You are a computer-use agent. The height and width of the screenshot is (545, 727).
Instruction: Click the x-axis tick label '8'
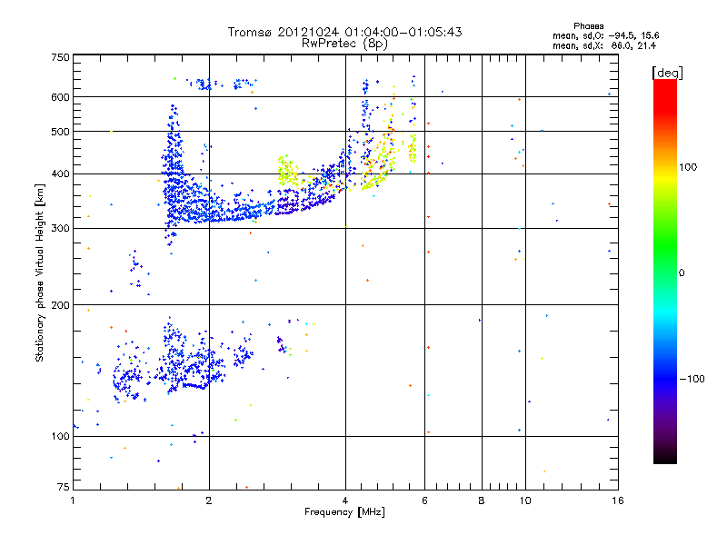[x=482, y=500]
